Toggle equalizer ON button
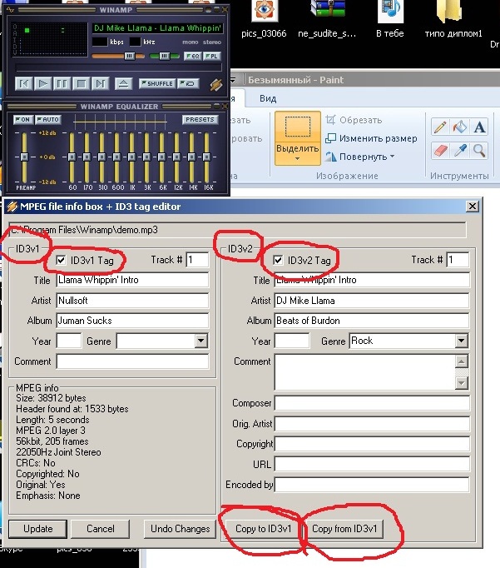Screen dimensions: 500x568 coord(23,120)
